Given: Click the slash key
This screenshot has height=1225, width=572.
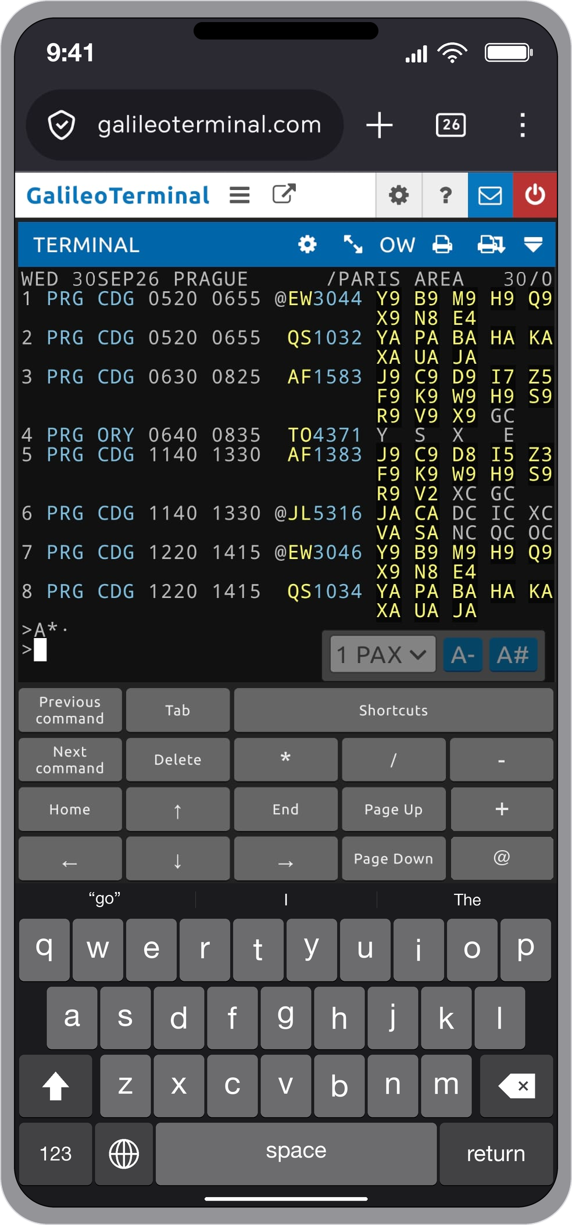Looking at the screenshot, I should click(x=394, y=760).
